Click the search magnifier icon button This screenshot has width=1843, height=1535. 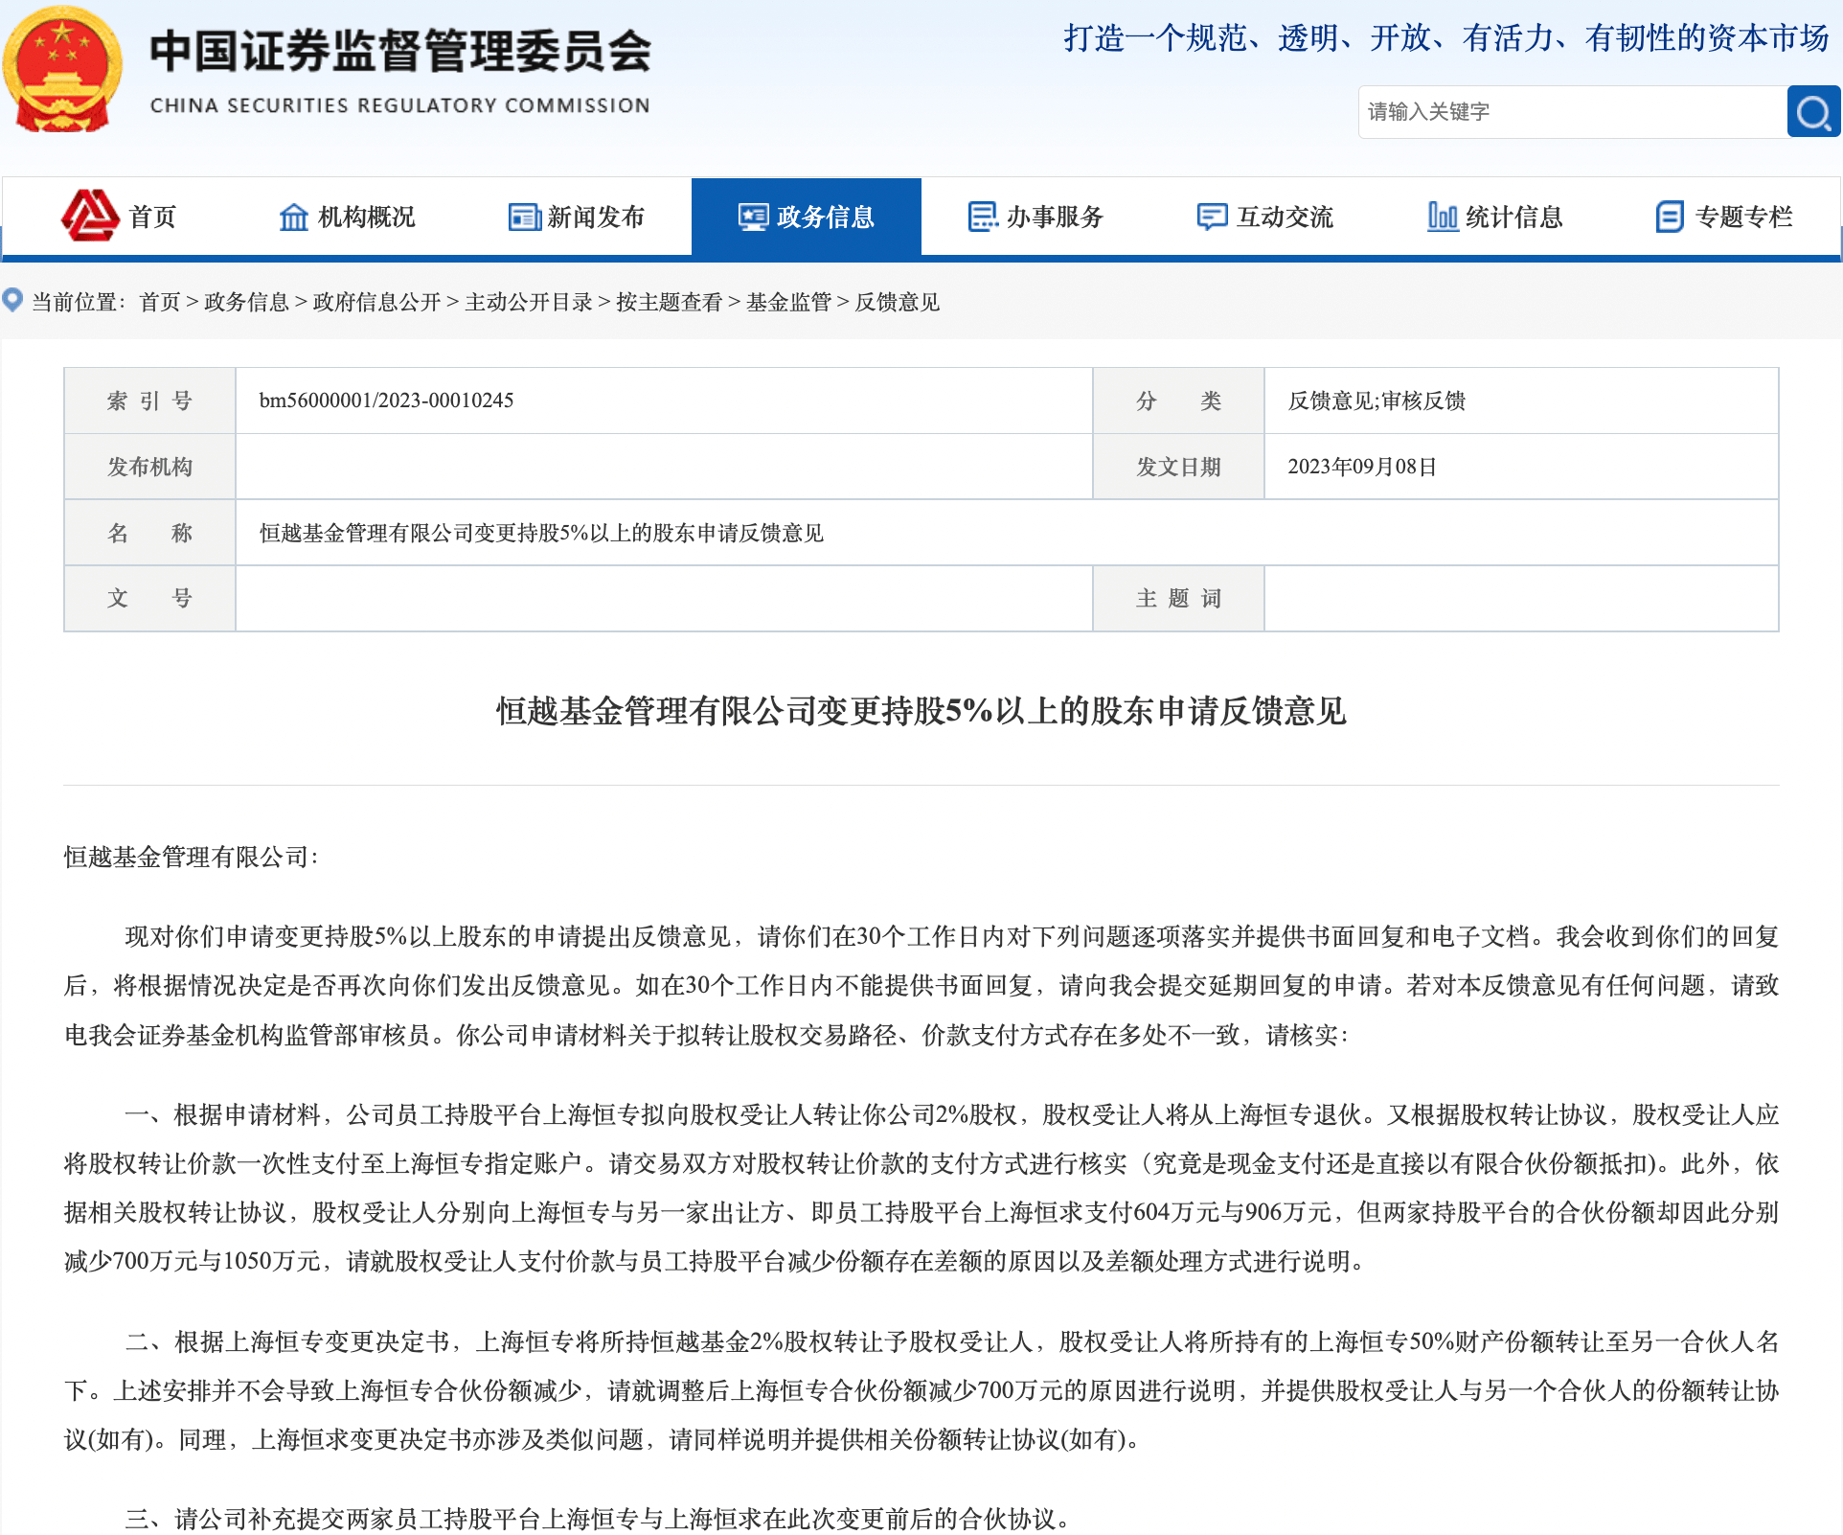[1812, 112]
